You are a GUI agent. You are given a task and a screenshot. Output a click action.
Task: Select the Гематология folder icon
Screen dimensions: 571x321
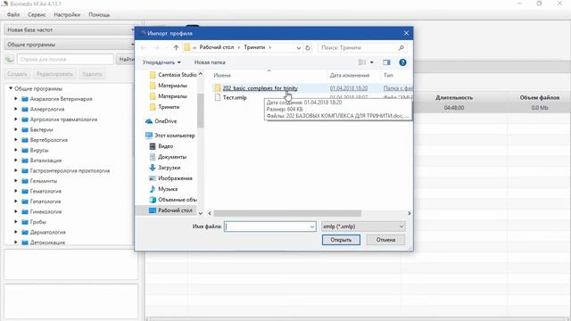click(25, 191)
